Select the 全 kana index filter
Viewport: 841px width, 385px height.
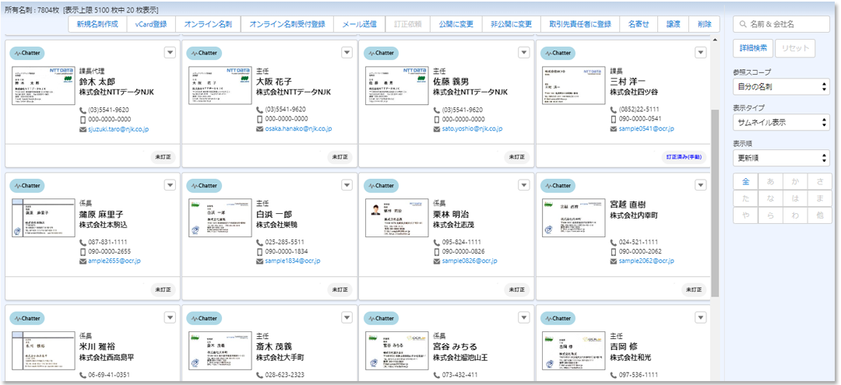(745, 181)
